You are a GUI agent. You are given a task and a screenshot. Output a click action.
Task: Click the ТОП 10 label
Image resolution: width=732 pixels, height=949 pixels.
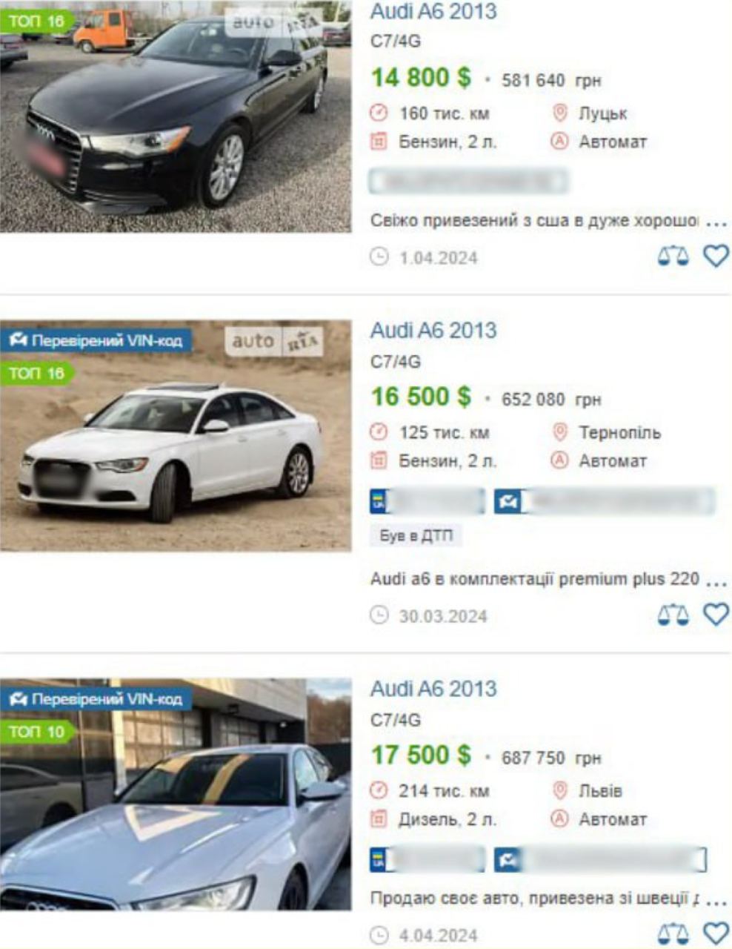(37, 732)
